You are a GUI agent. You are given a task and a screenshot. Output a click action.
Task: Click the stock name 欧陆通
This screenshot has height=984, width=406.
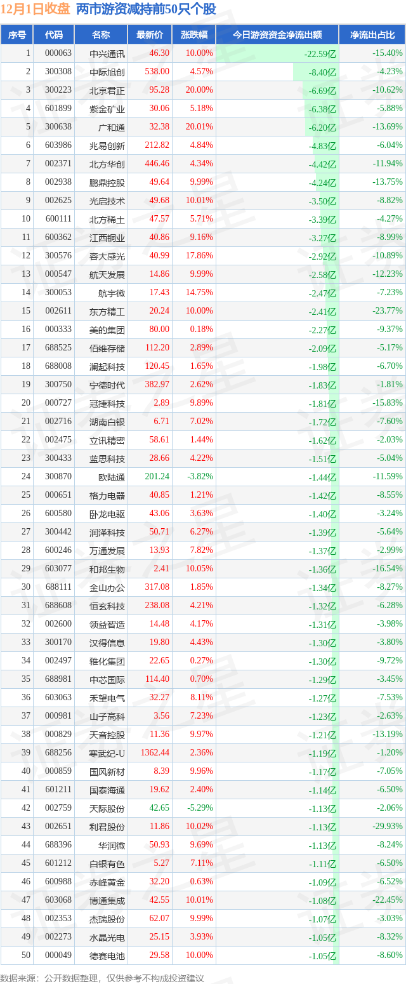pyautogui.click(x=112, y=477)
